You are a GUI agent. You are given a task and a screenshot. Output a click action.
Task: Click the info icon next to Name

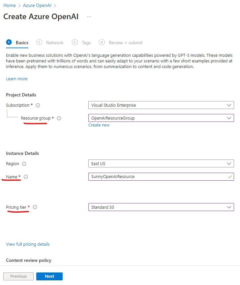[x=26, y=177]
